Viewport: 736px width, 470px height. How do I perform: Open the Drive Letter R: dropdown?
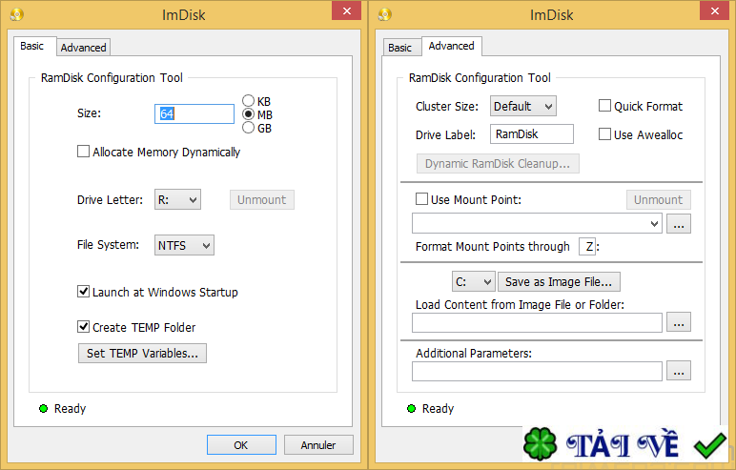pos(177,199)
